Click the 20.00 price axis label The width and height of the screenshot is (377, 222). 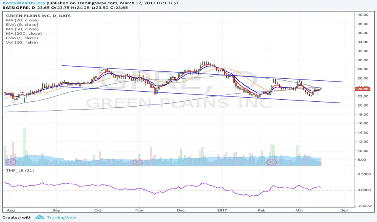[362, 105]
